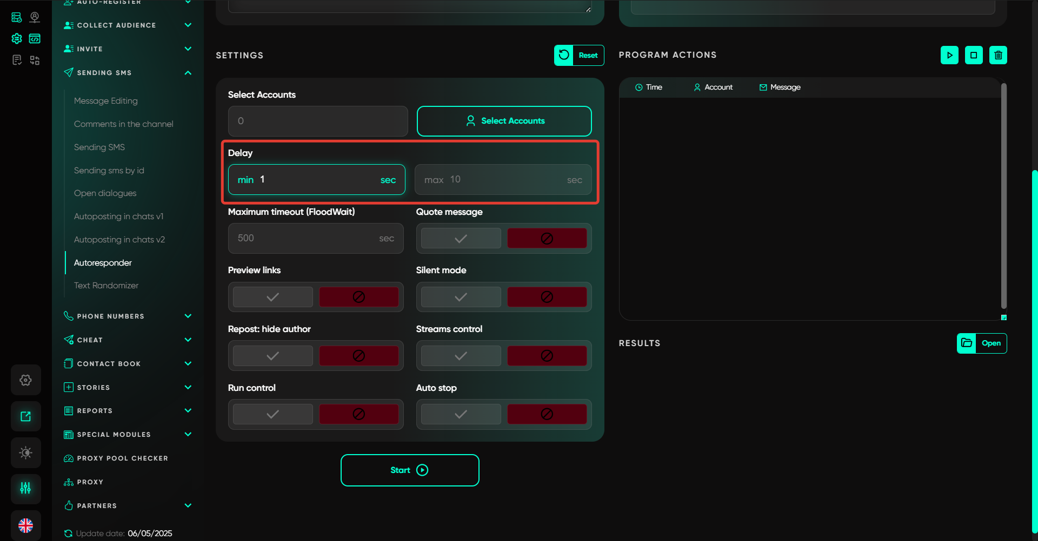
Task: Expand the Contact Book section
Action: point(188,364)
